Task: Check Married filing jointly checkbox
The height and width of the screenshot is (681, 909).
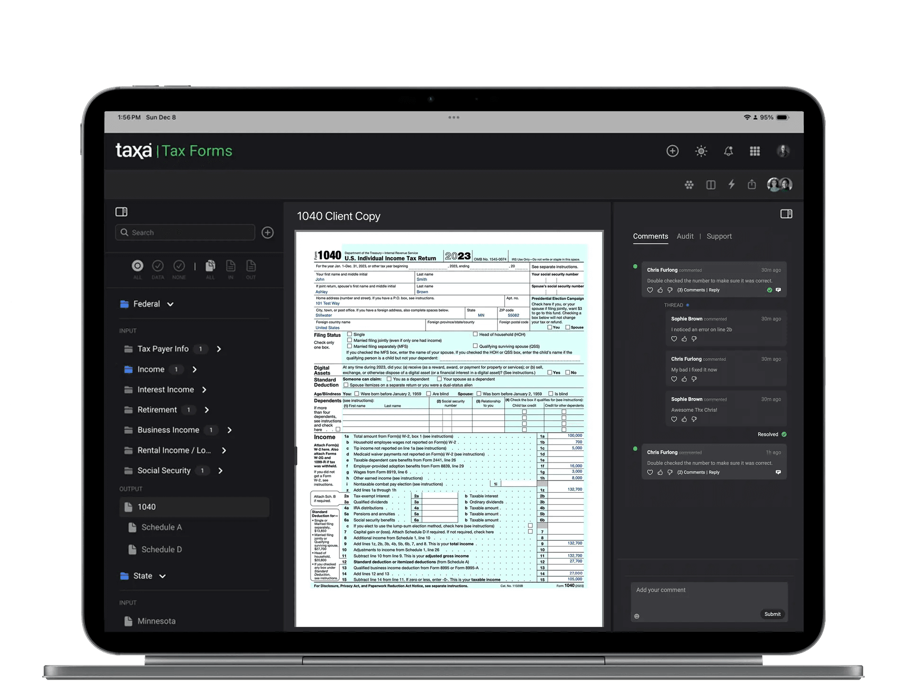Action: point(349,340)
